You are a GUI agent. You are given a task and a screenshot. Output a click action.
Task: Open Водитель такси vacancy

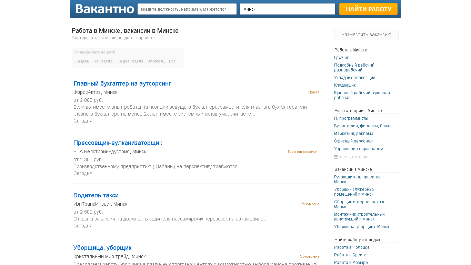coord(96,195)
